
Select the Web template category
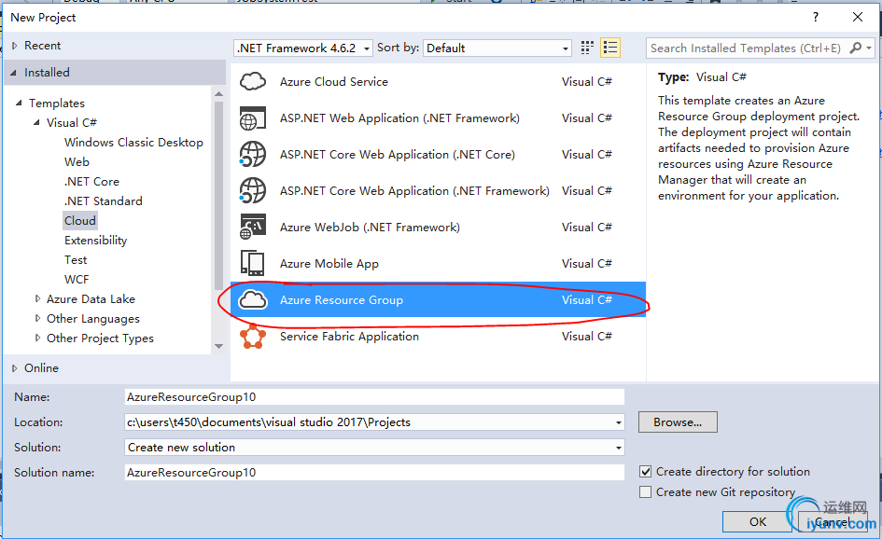[77, 162]
